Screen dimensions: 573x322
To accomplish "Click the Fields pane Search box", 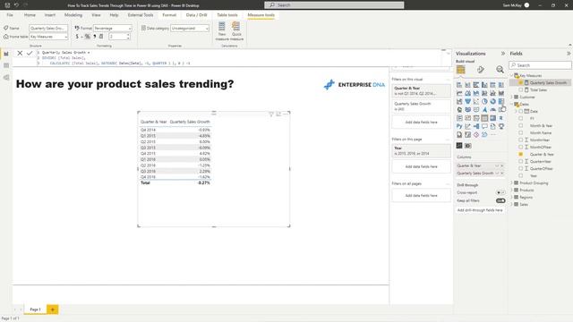I will coord(540,65).
